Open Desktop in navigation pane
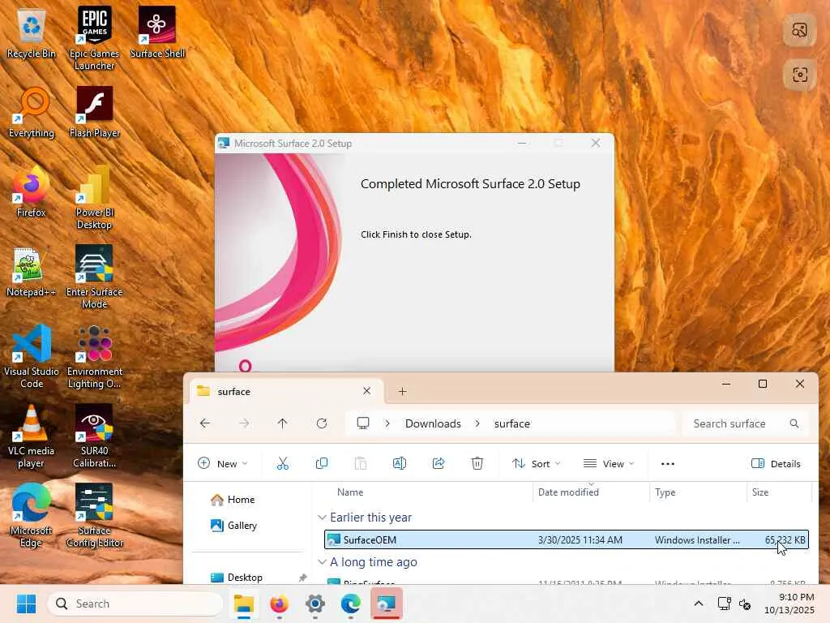 pyautogui.click(x=236, y=577)
